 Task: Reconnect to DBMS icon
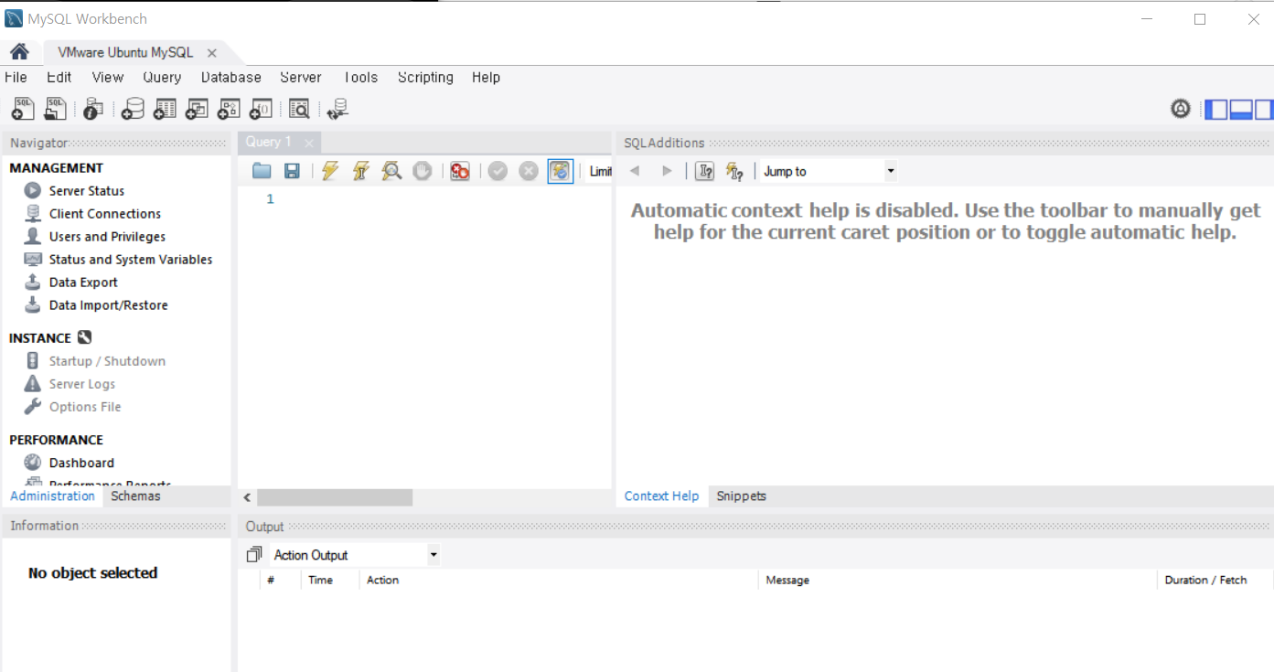point(338,109)
